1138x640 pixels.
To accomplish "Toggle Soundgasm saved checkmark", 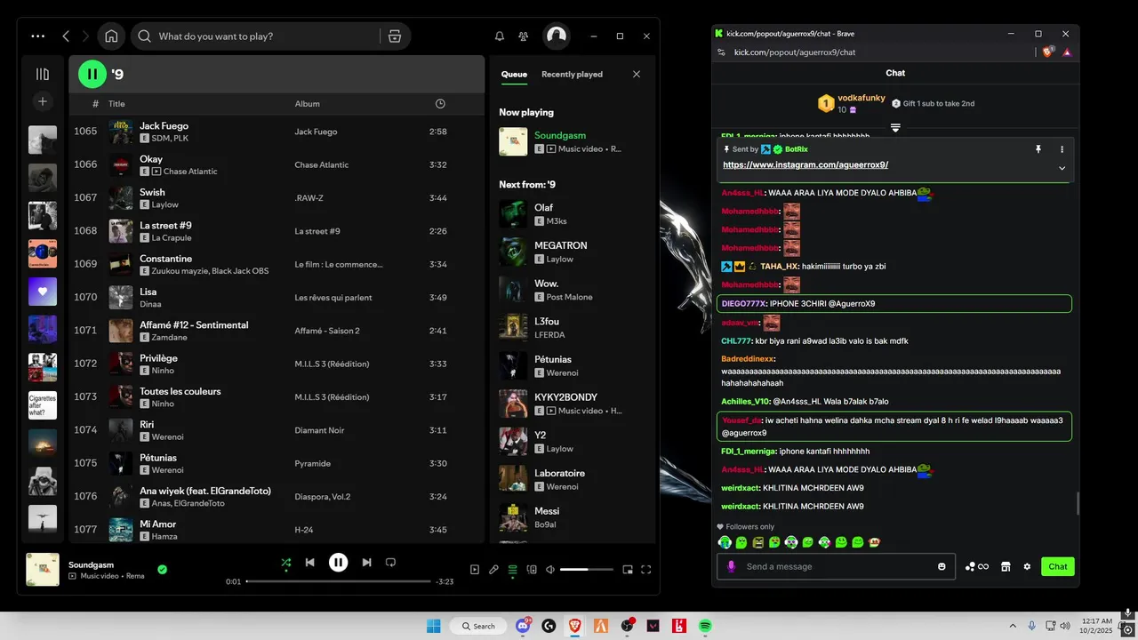I will pos(162,569).
